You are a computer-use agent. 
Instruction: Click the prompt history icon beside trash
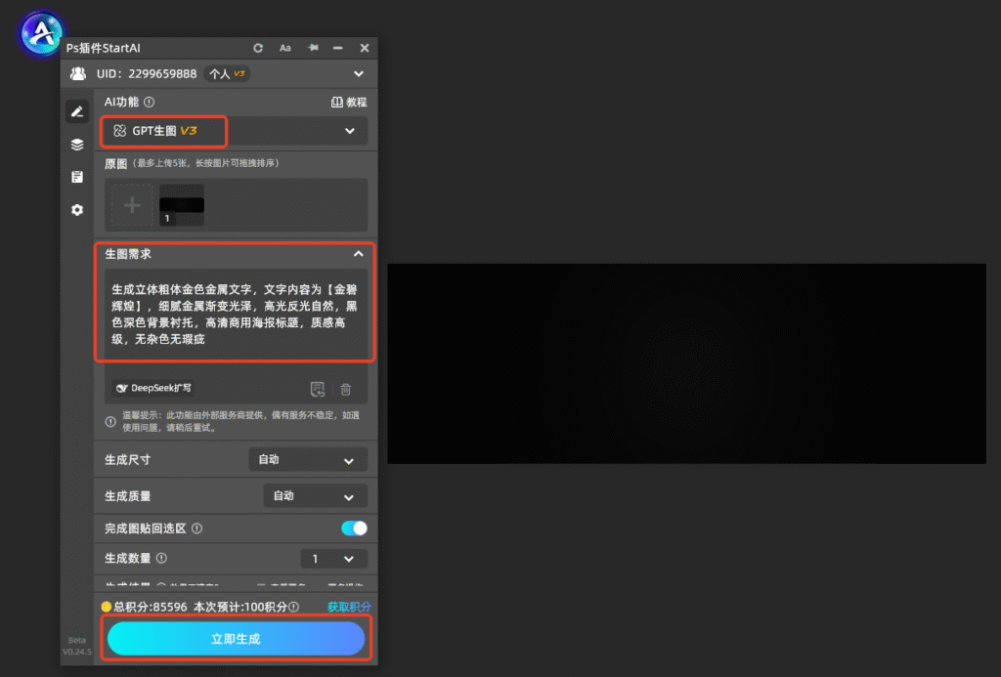[x=318, y=389]
